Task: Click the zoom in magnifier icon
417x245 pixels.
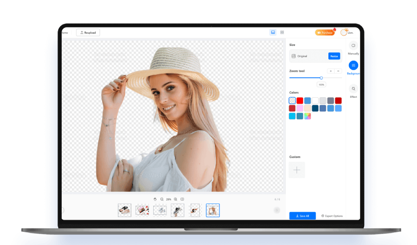Action: (x=176, y=199)
